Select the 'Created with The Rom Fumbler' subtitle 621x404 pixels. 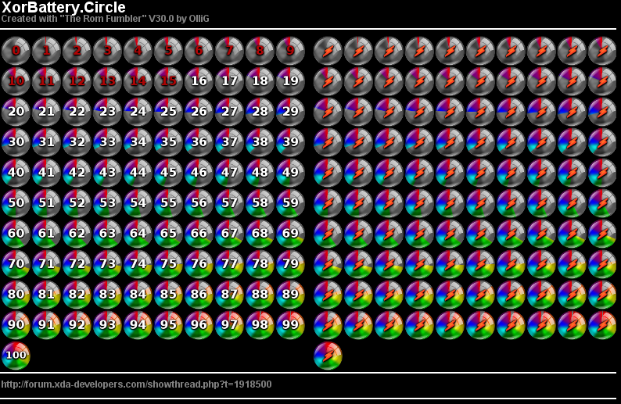105,19
